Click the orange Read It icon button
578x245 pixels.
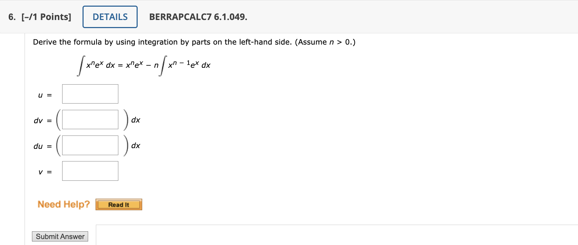pyautogui.click(x=119, y=204)
